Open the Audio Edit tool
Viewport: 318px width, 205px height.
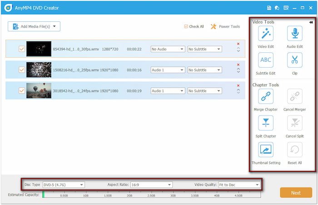click(295, 34)
